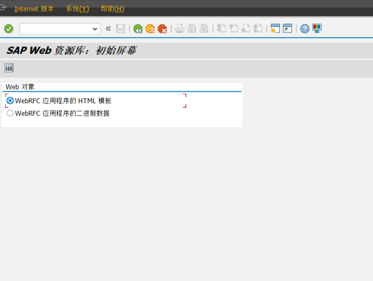Click the Web 对象 group header text
373x281 pixels.
pos(20,87)
